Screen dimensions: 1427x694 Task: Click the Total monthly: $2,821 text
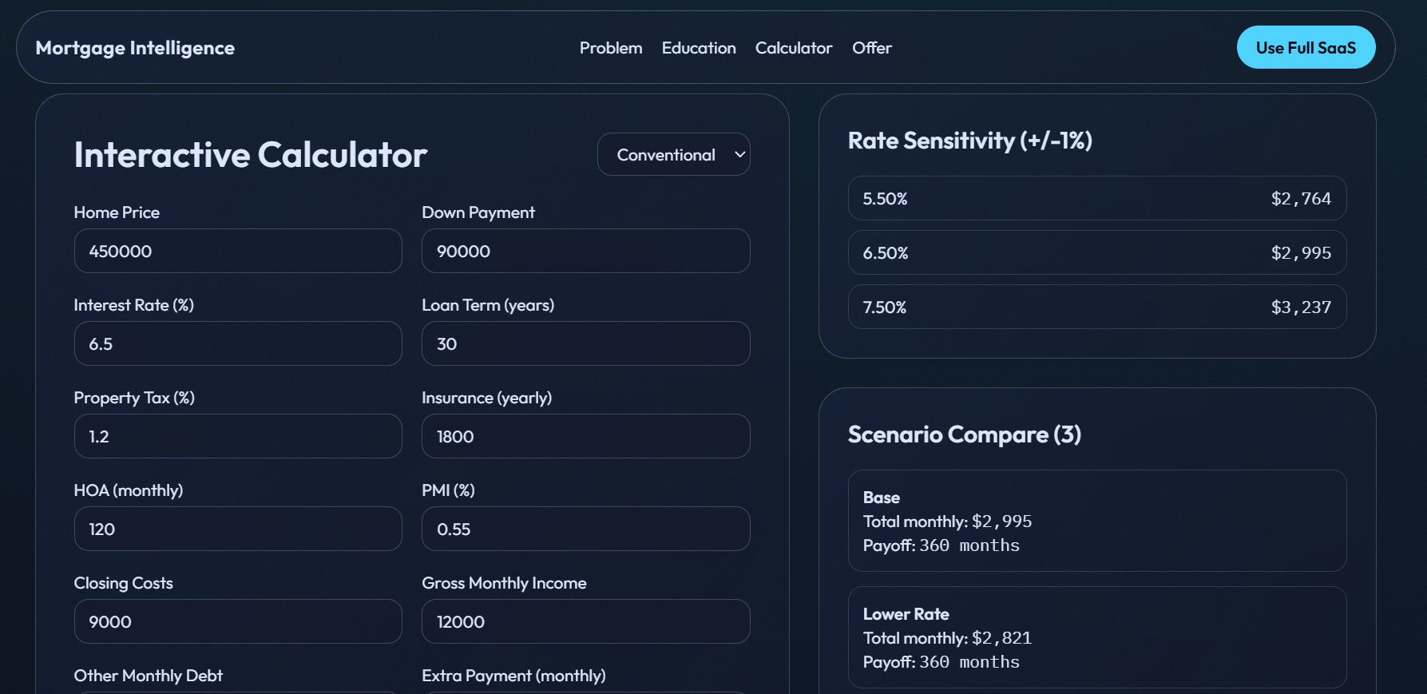(947, 637)
